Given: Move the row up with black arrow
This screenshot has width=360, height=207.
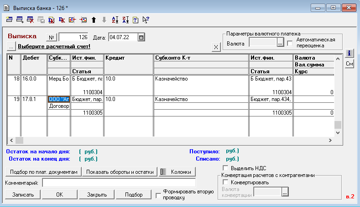Looking at the screenshot, I should tap(94, 20).
